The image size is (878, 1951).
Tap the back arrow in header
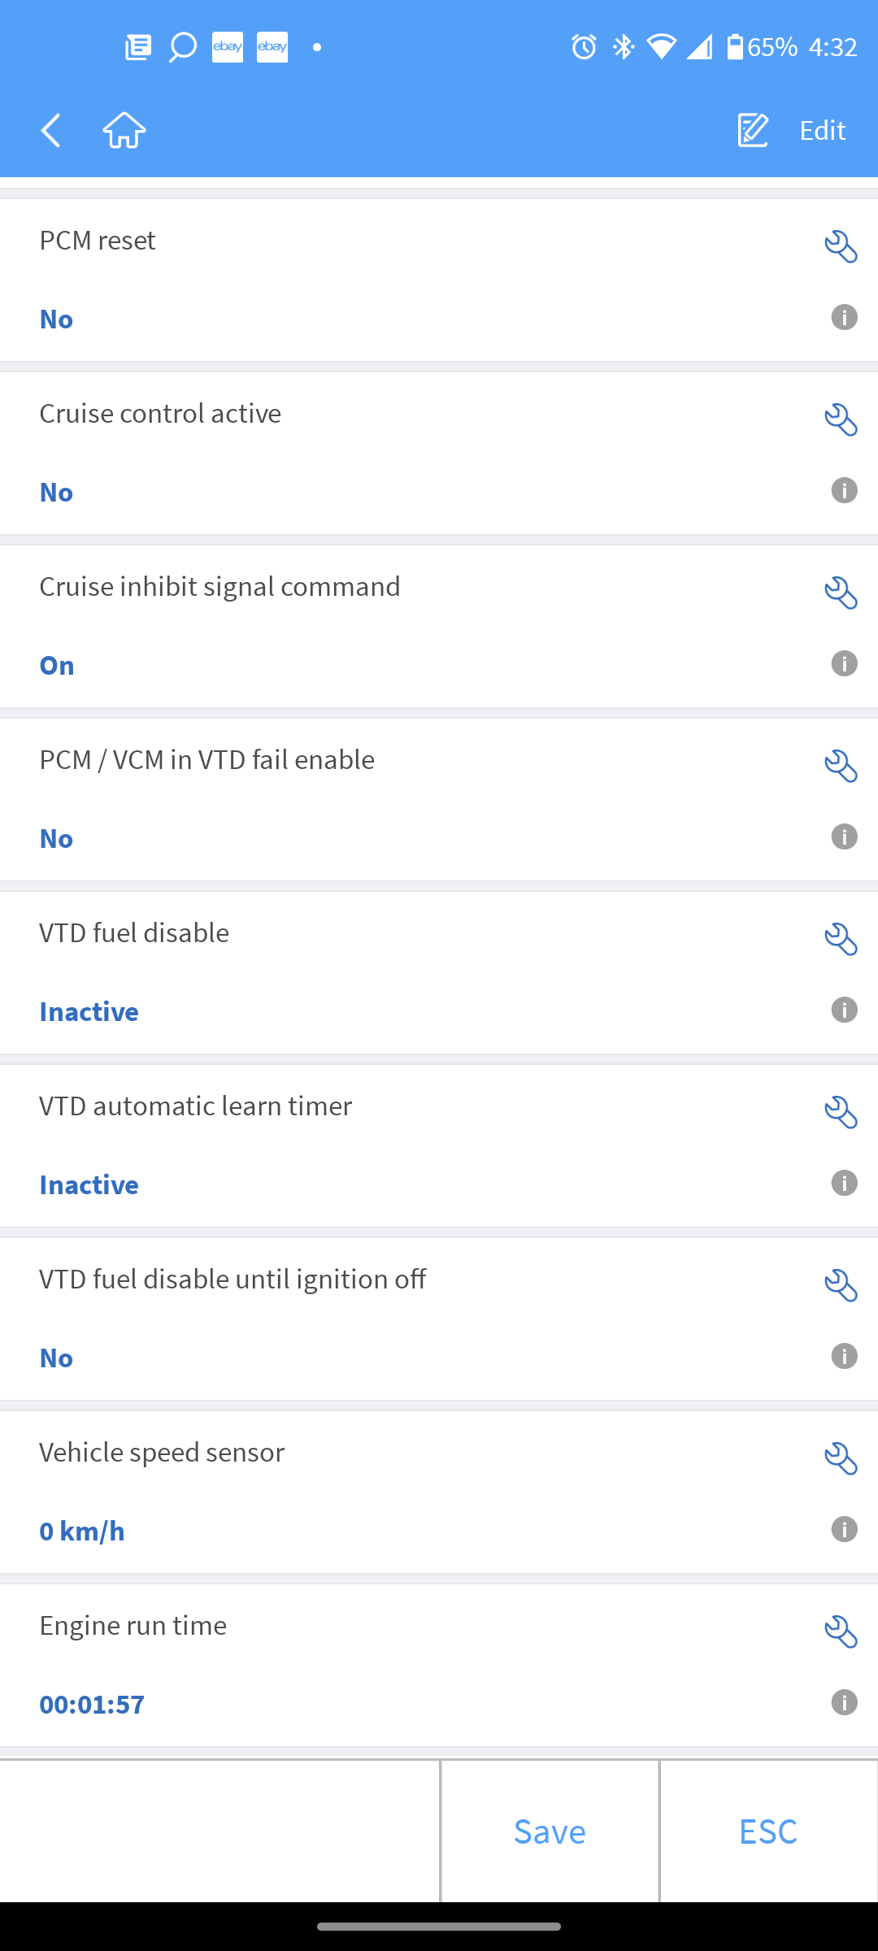[x=51, y=130]
